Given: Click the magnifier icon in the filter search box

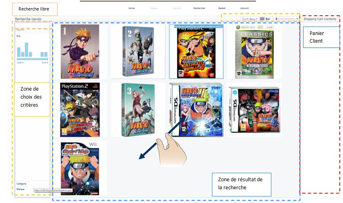Looking at the screenshot, I should click(x=47, y=30).
